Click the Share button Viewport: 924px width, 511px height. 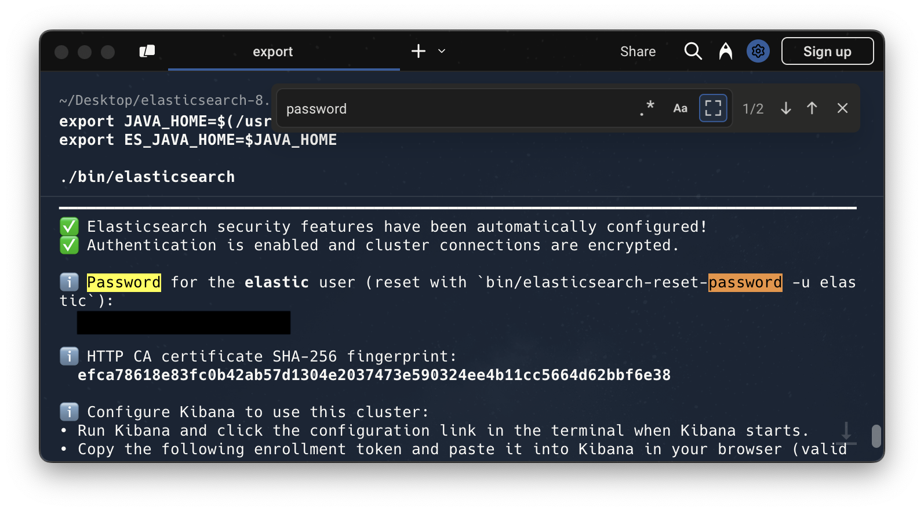638,52
